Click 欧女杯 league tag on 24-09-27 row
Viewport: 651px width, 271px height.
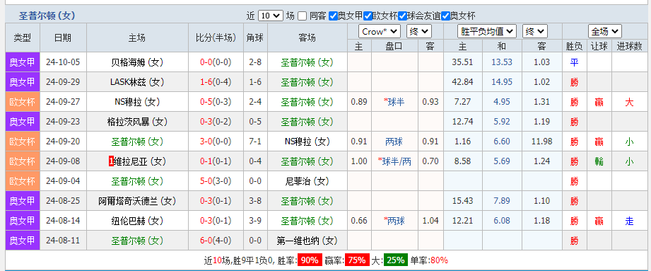point(23,102)
